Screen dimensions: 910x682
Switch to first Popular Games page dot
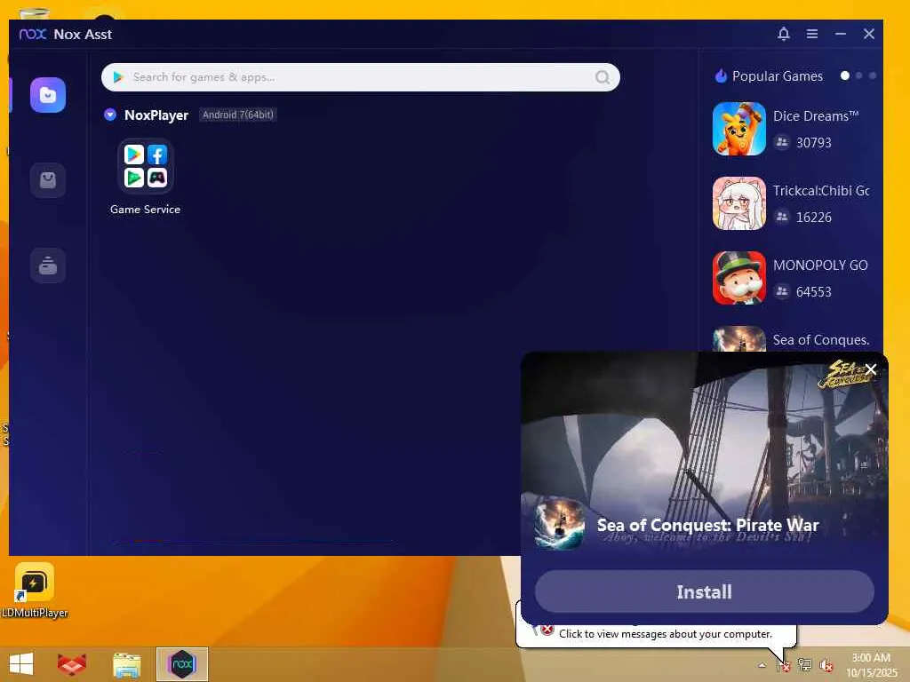(x=845, y=76)
